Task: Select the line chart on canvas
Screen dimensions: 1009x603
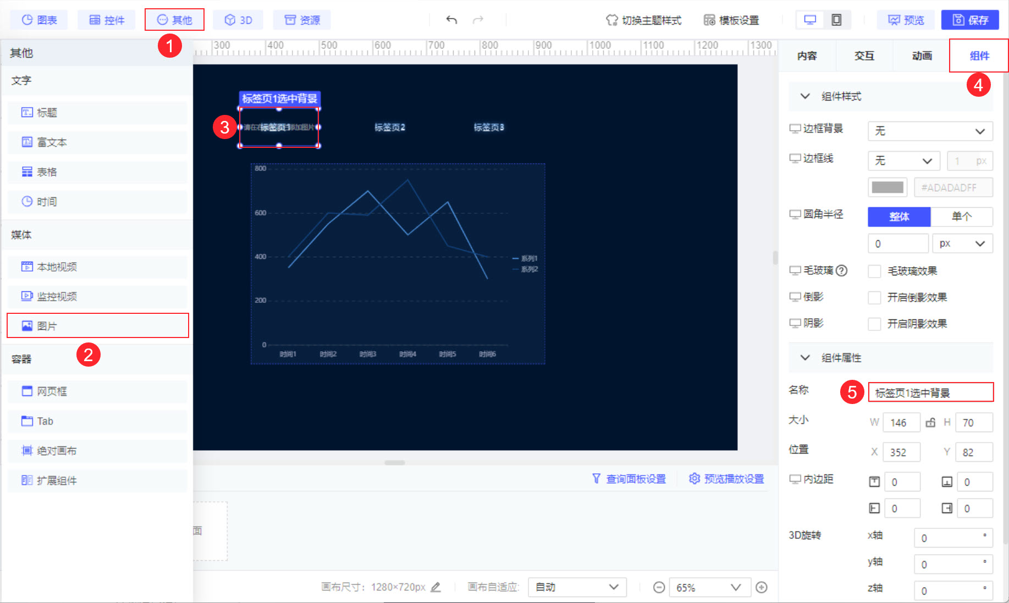Action: [x=398, y=264]
